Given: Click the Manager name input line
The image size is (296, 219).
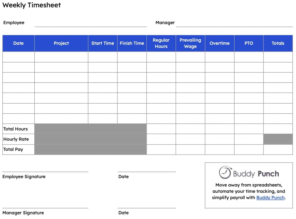Looking at the screenshot, I should tap(235, 26).
